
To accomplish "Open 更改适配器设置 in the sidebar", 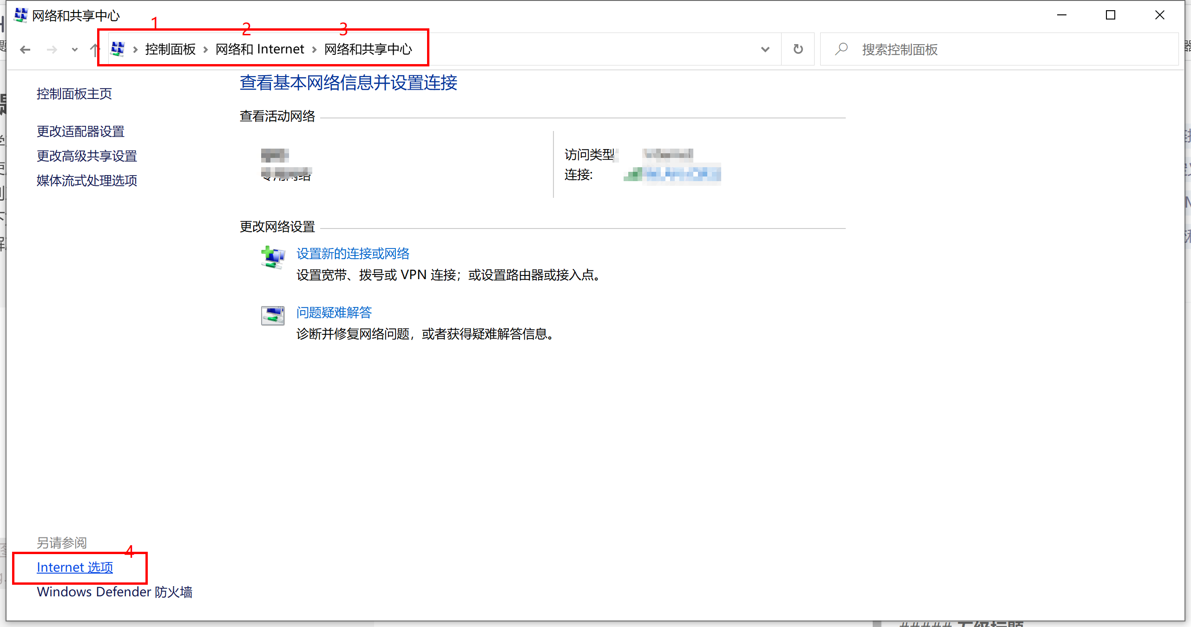I will (80, 131).
